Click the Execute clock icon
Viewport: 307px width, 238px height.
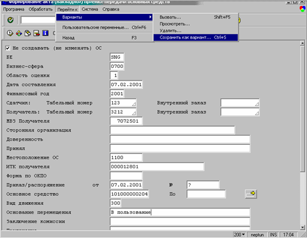pyautogui.click(x=10, y=33)
